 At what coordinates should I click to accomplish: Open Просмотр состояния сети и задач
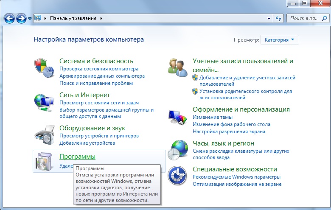pyautogui.click(x=99, y=103)
